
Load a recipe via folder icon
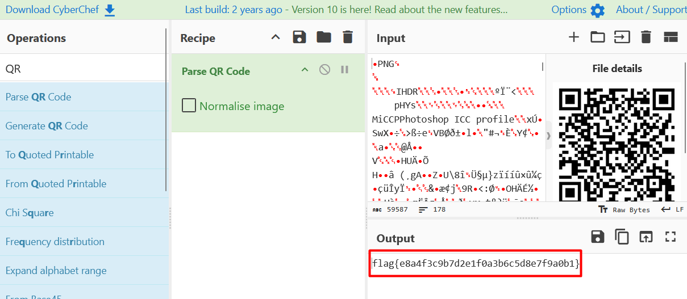coord(324,37)
